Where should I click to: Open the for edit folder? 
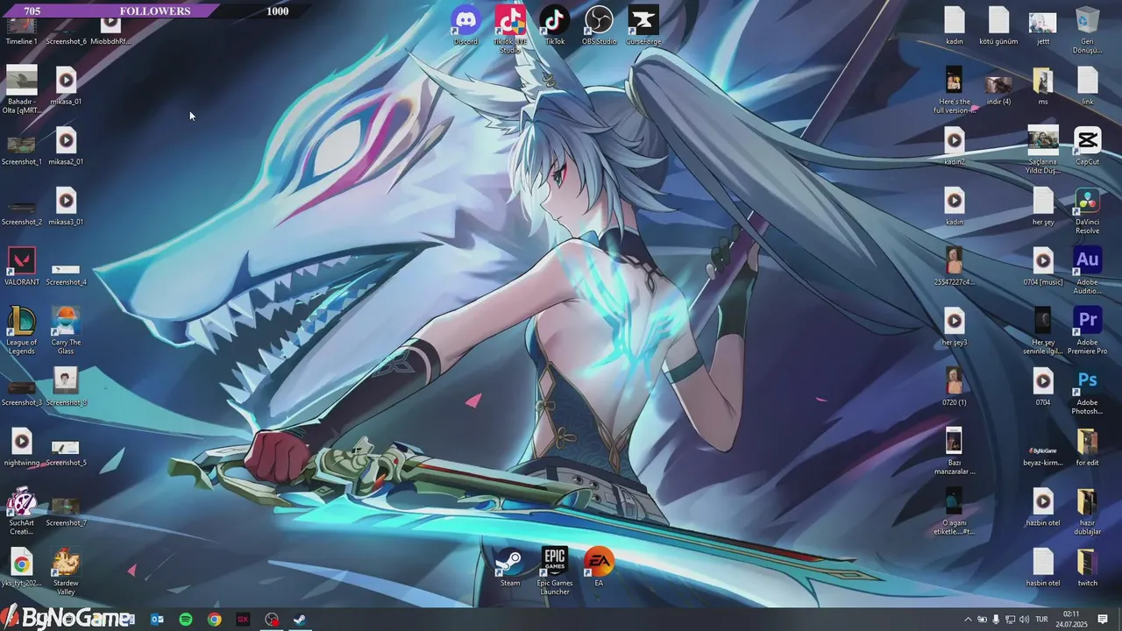tap(1087, 447)
